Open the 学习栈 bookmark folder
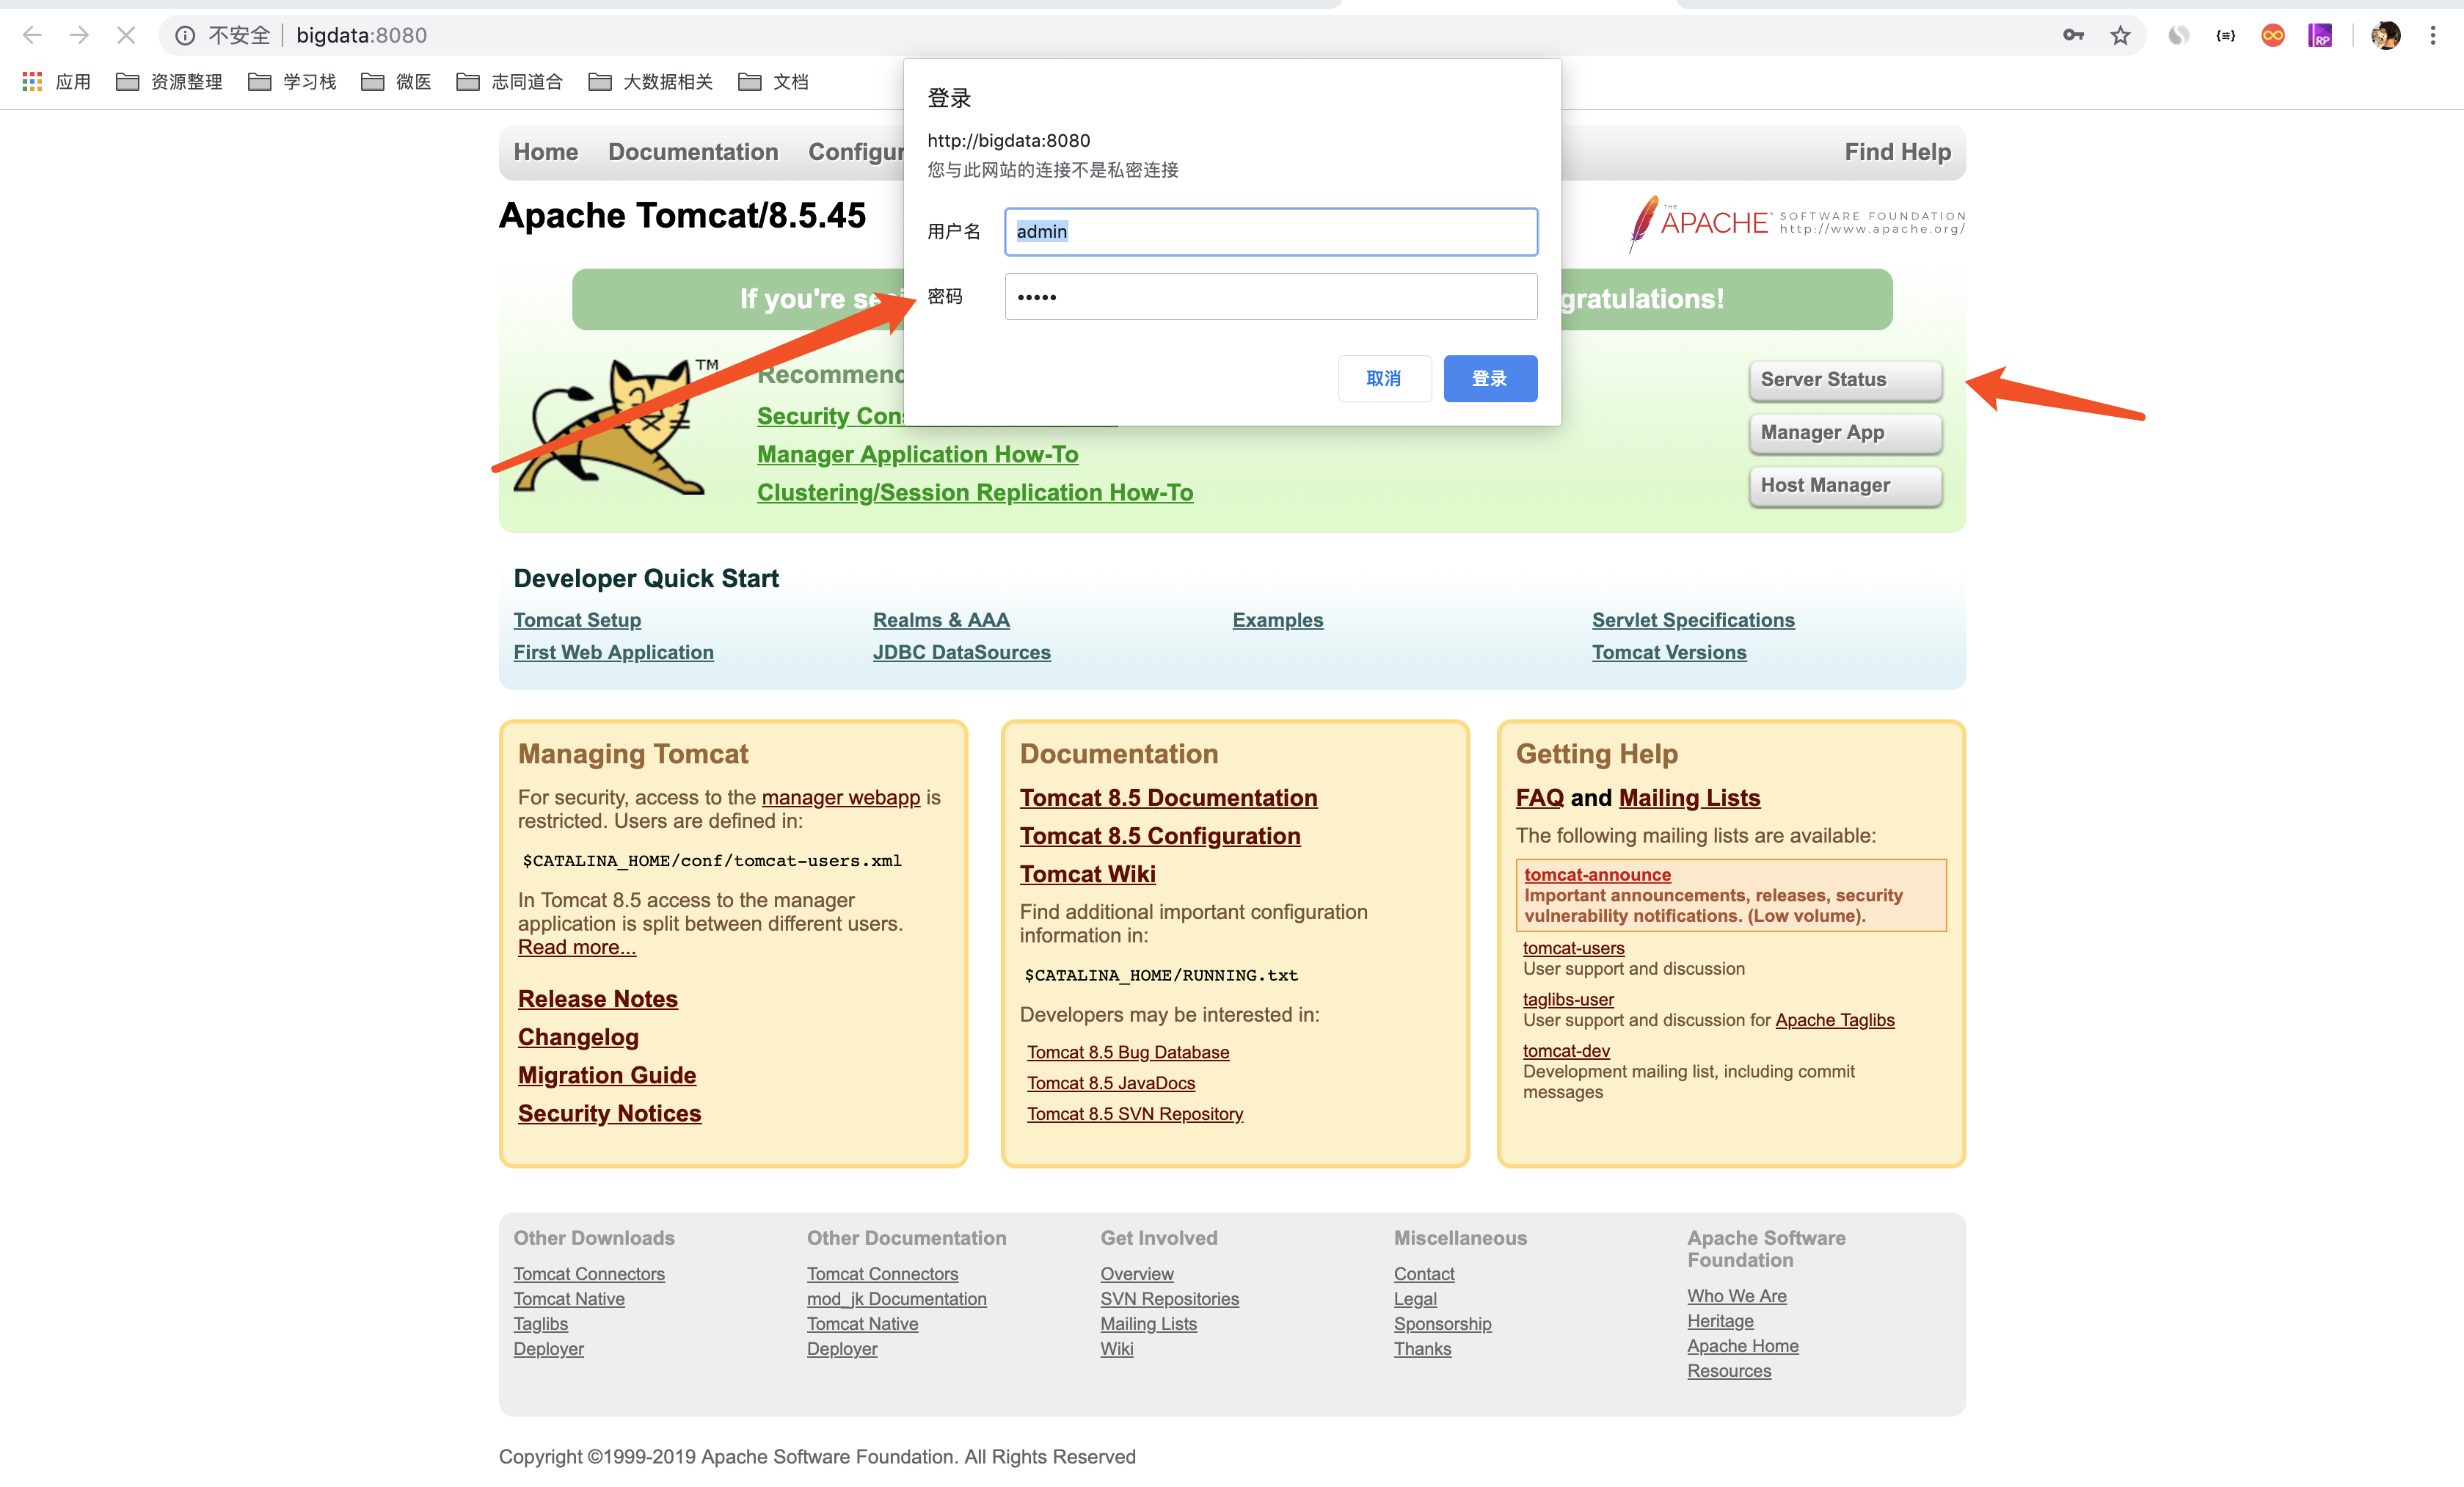 (292, 81)
